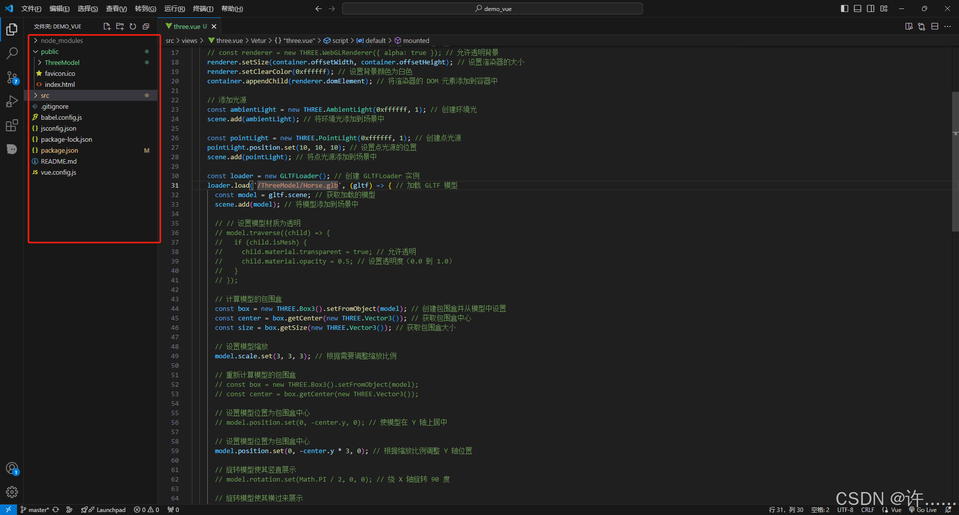
Task: Open the Split Editor icon top right
Action: tap(935, 26)
